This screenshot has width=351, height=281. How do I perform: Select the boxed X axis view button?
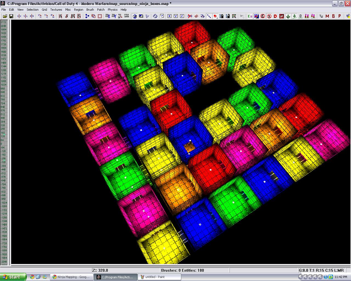pos(169,16)
